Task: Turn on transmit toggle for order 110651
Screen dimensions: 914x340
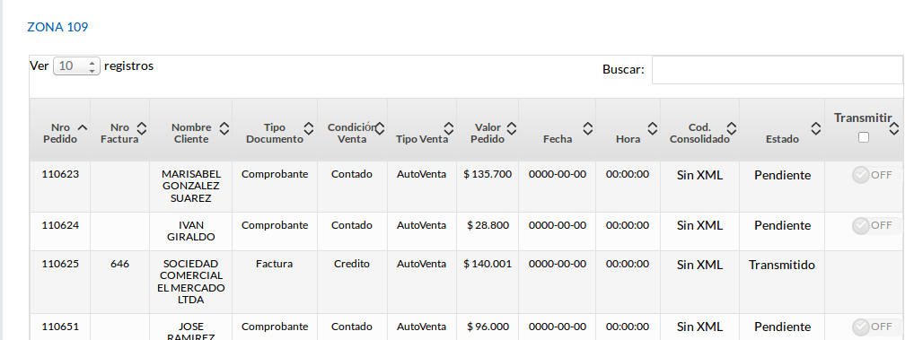Action: (x=873, y=327)
